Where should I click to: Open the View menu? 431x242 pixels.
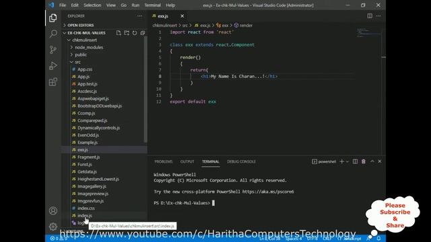click(110, 5)
